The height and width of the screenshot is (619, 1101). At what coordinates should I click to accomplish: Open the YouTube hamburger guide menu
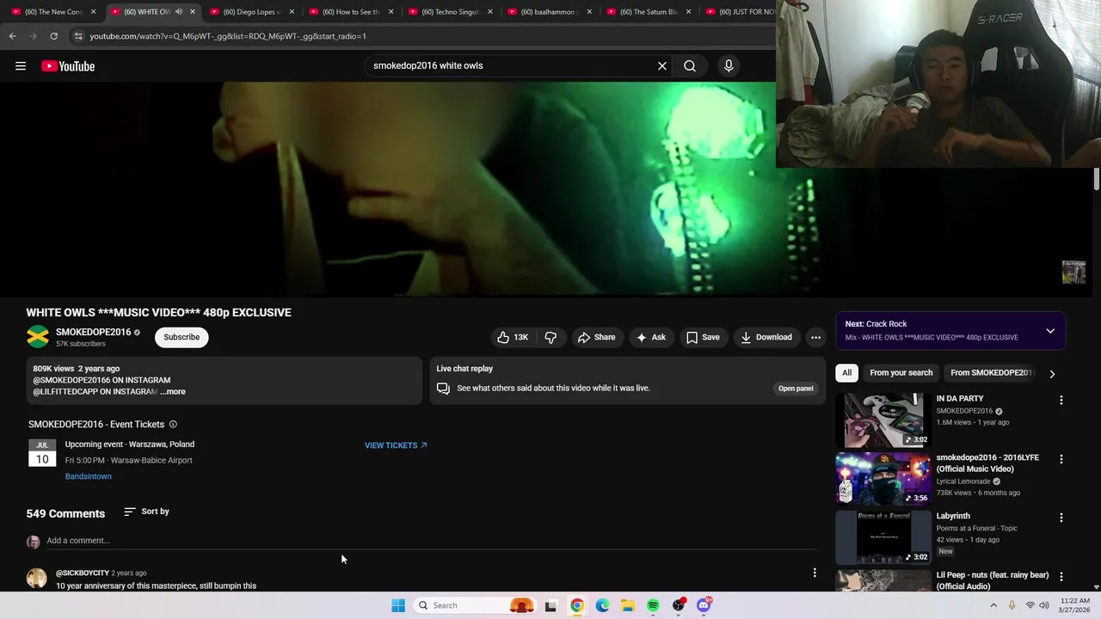(x=21, y=66)
